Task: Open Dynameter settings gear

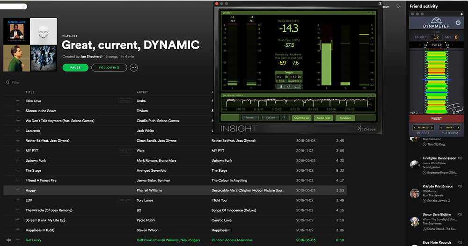Action: [458, 22]
